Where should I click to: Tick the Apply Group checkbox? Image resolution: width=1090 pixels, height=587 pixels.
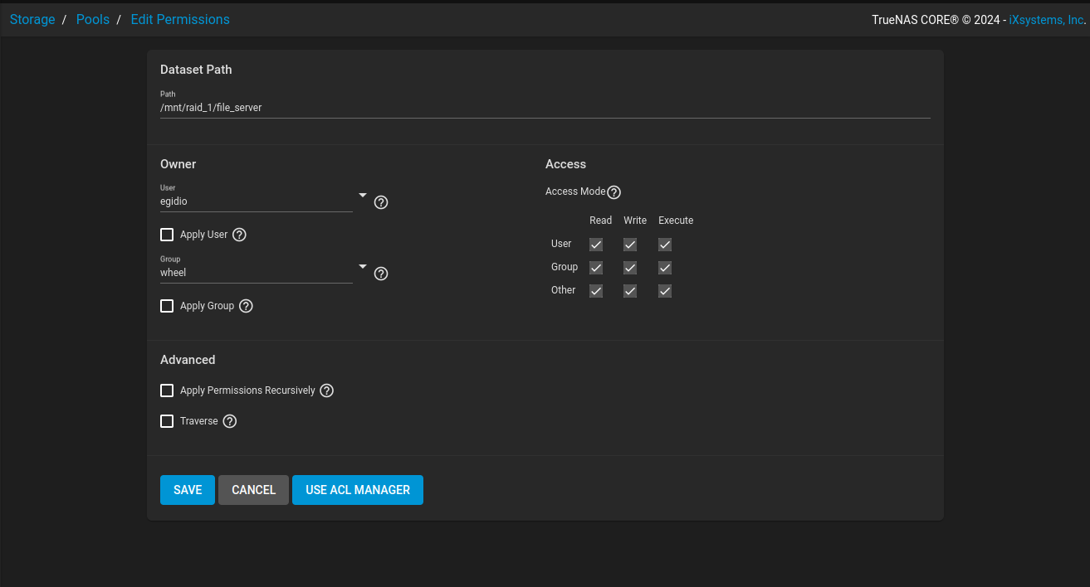pos(167,306)
